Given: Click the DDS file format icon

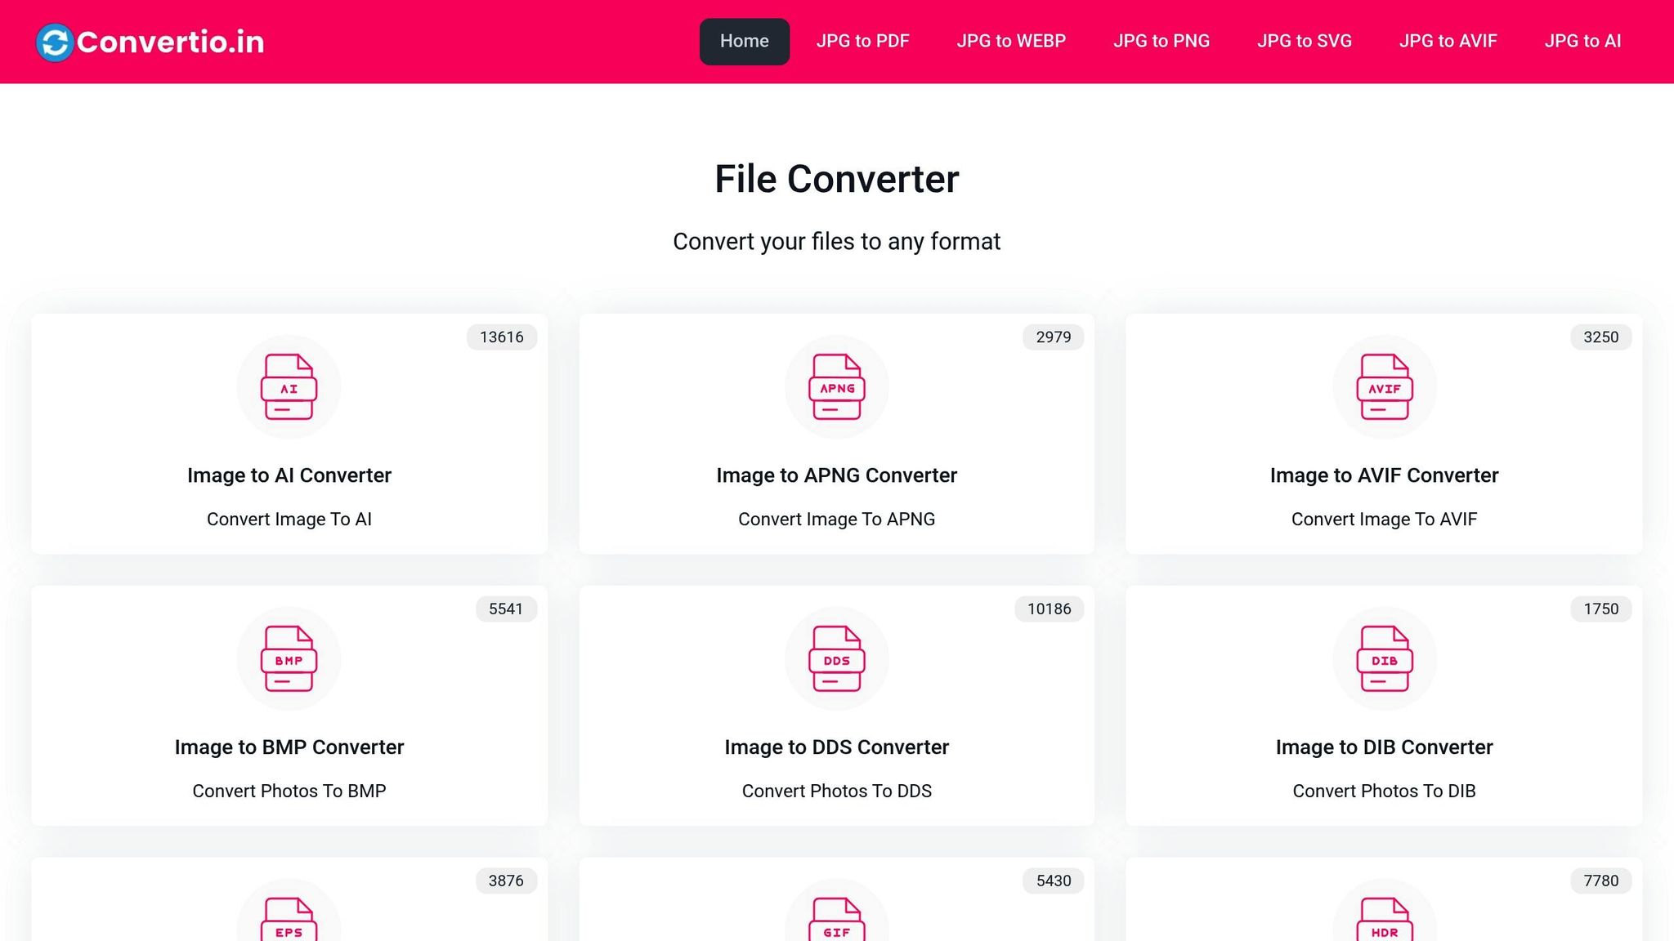Looking at the screenshot, I should (836, 658).
